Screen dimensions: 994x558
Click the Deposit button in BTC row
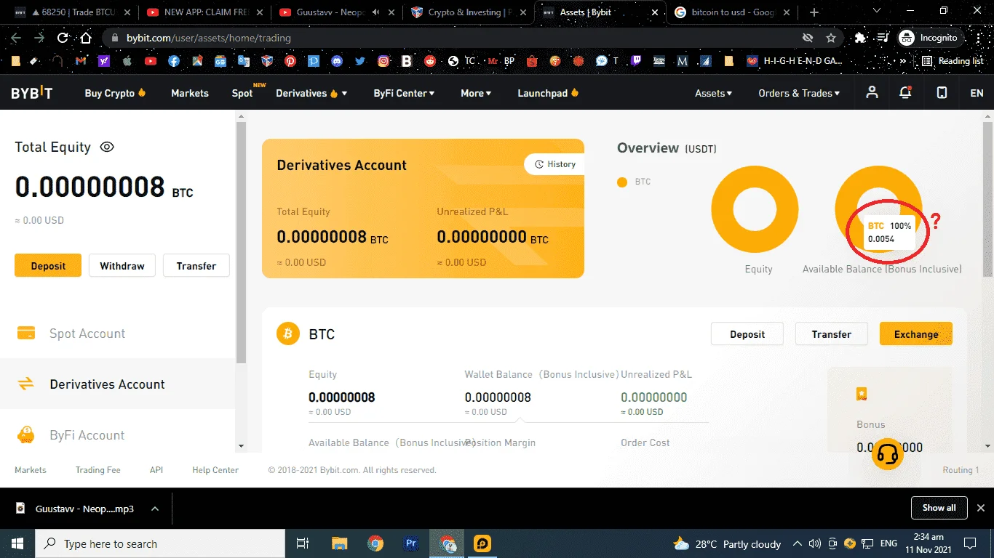click(x=747, y=334)
